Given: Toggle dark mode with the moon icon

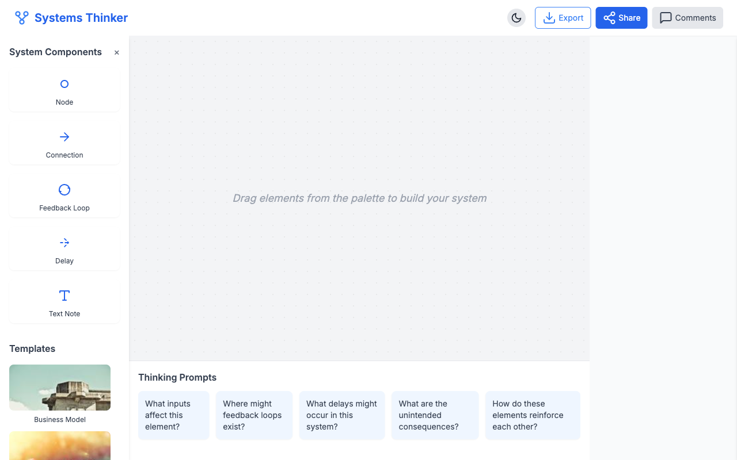Looking at the screenshot, I should [x=516, y=18].
